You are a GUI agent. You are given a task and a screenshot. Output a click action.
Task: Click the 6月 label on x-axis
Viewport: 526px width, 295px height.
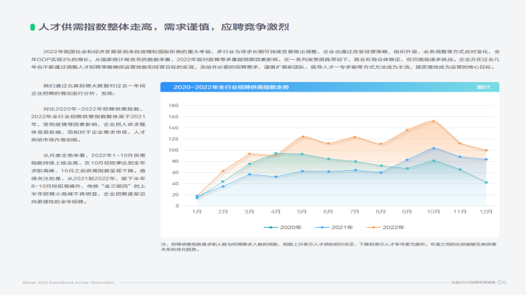328,211
